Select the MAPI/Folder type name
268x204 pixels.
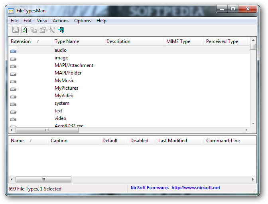[x=68, y=73]
